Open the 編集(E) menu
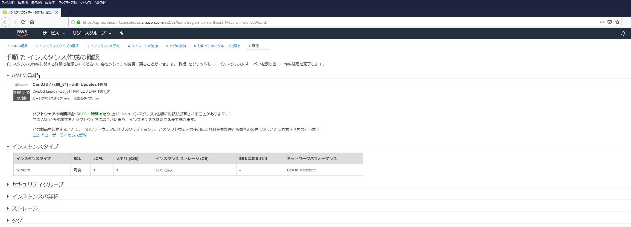 [x=23, y=3]
